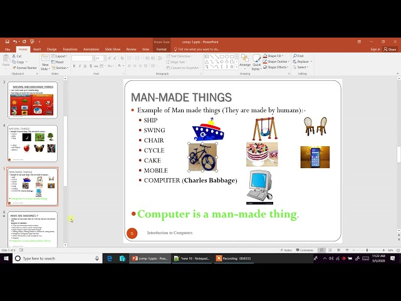The height and width of the screenshot is (301, 401).
Task: Click the Share button
Action: click(390, 49)
